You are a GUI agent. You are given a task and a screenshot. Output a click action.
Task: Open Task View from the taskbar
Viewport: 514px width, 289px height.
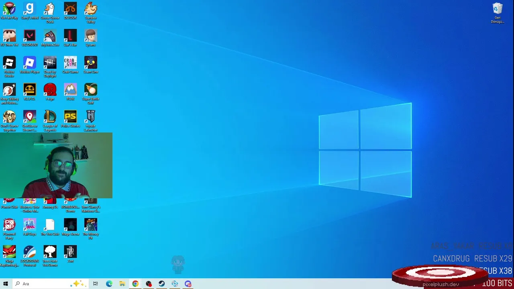[95, 284]
